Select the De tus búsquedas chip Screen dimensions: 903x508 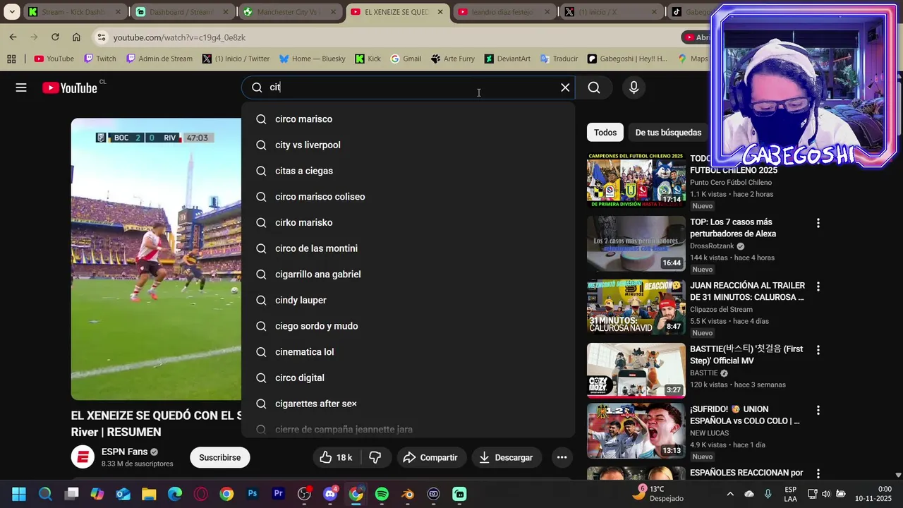point(668,133)
